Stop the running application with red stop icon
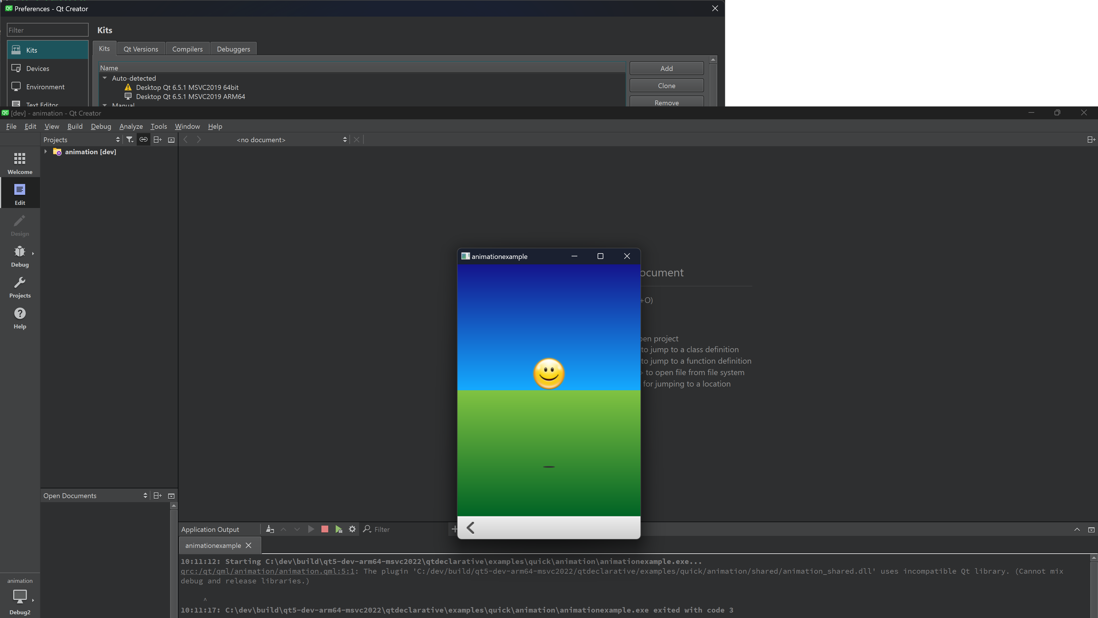 click(324, 529)
